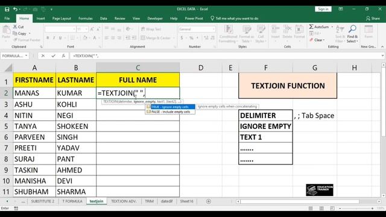The image size is (386, 217).
Task: Click the vertical scrollbar thumb
Action: 383,102
